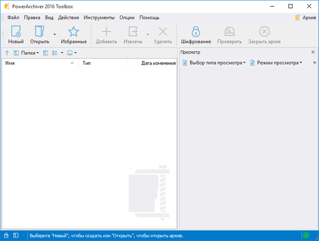Open the Действия menu

click(69, 18)
